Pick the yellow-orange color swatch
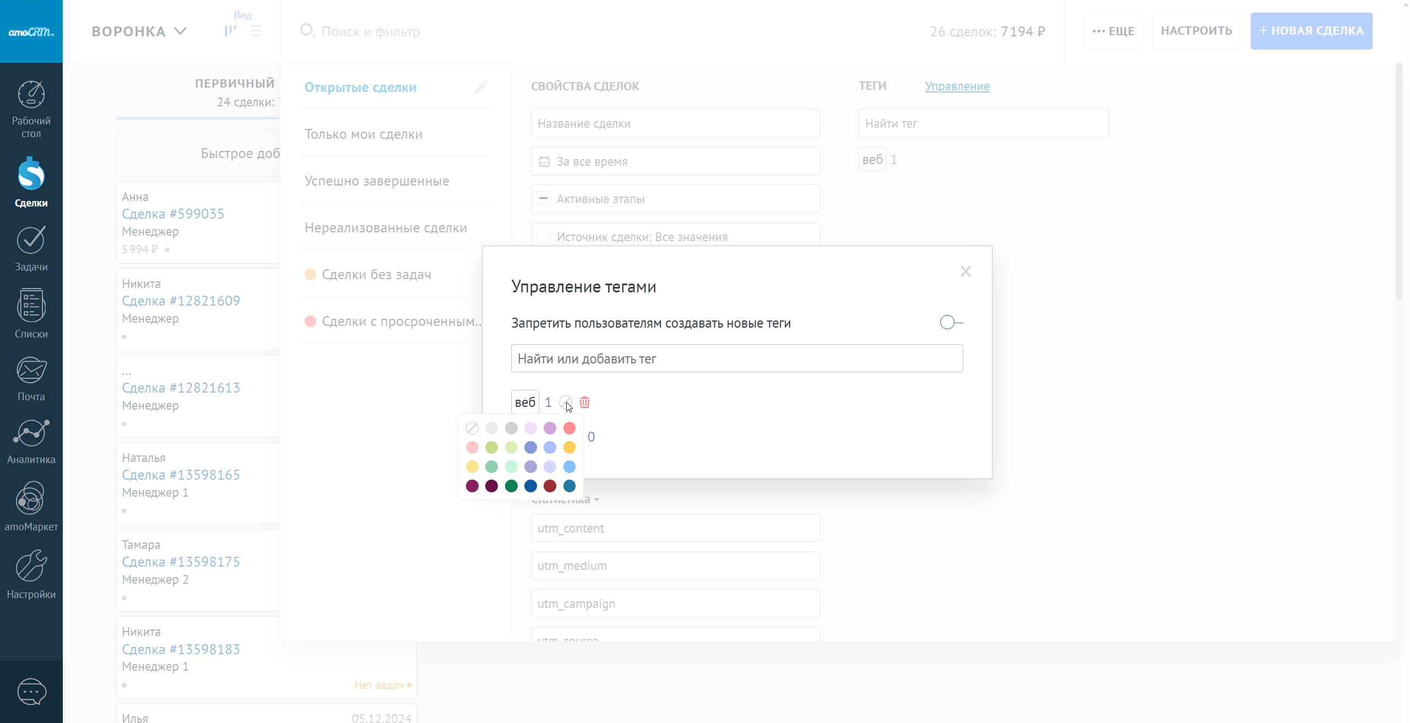 coord(570,448)
